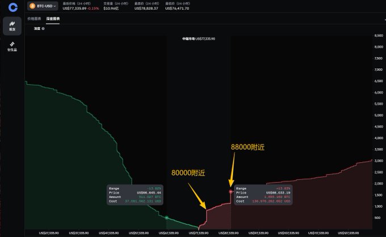Click the 24h low US$76,471.70 value

click(x=177, y=9)
